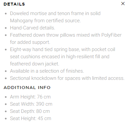Click the 'seat cushions encased in high-resilient fill' line
135x123 pixels.
pyautogui.click(x=60, y=57)
